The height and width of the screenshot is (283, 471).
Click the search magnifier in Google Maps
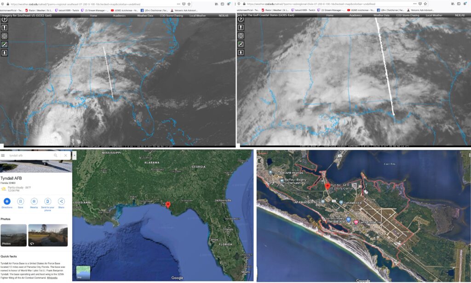(56, 155)
